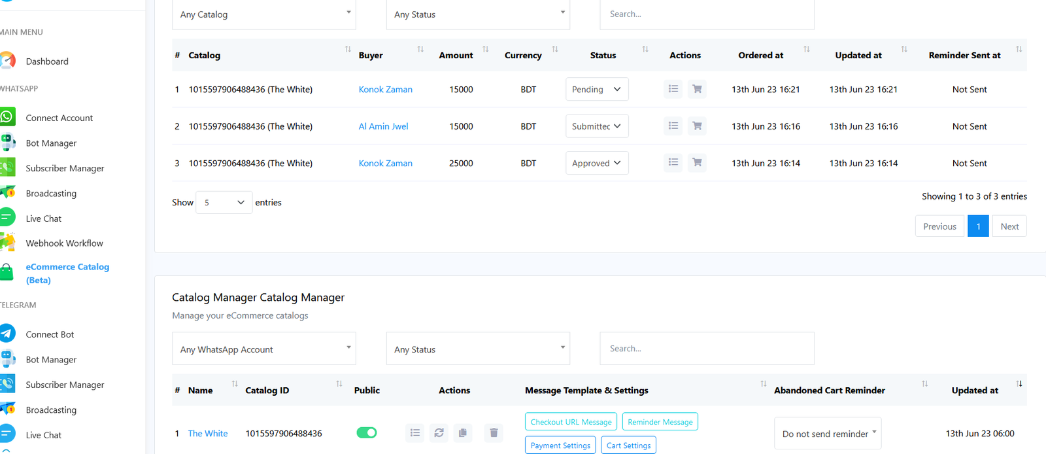Change the Show entries count dropdown
Viewport: 1046px width, 454px height.
point(224,203)
